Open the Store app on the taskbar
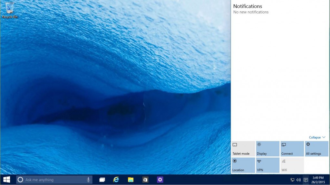Screen dimensions: 330x185 [145, 180]
